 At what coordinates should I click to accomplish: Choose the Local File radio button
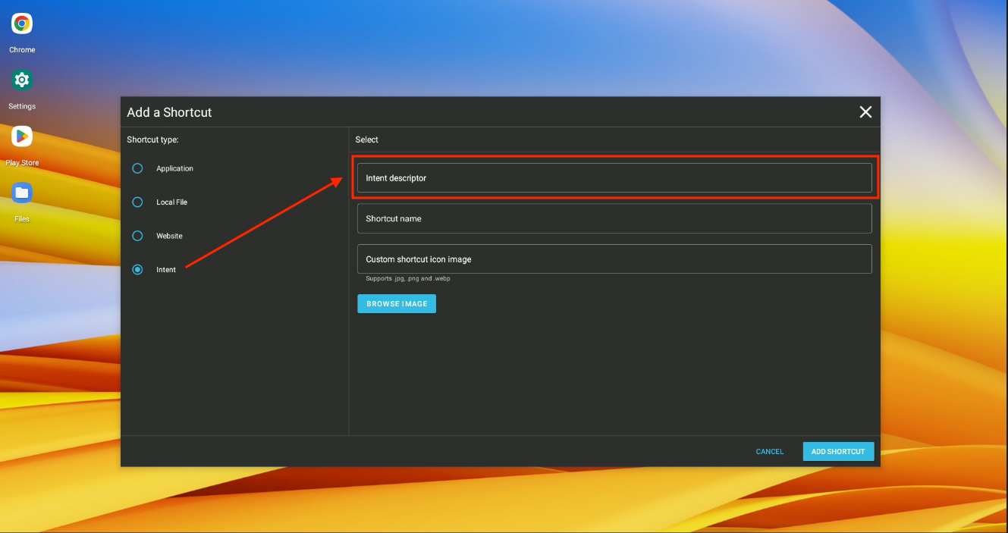pos(137,202)
